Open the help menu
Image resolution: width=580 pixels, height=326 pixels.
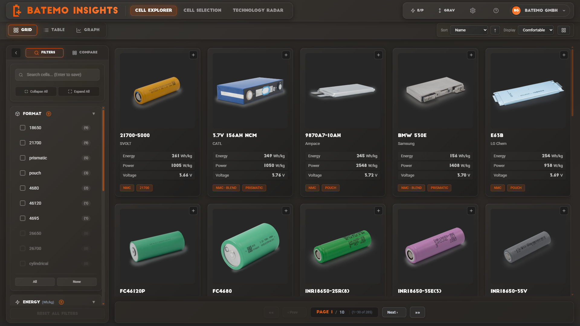coord(496,10)
